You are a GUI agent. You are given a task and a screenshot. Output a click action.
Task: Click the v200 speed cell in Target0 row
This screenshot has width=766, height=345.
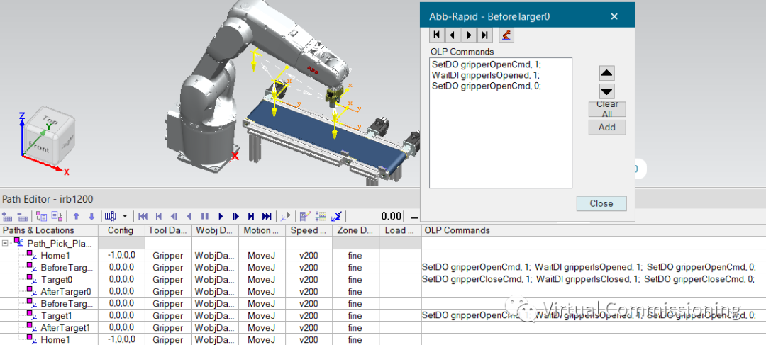(309, 280)
